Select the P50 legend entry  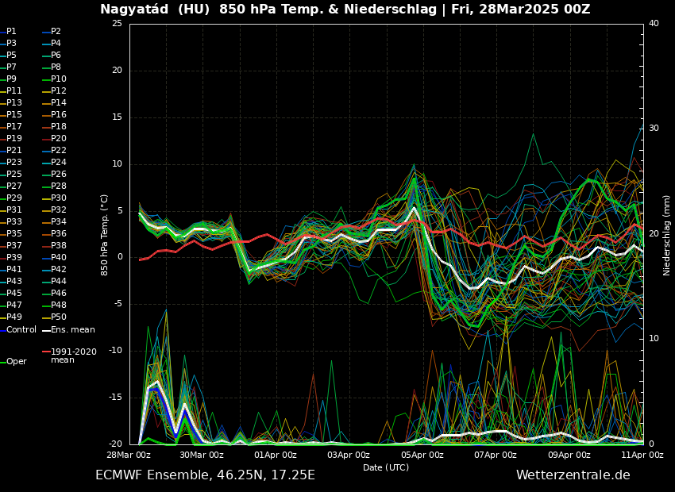(x=58, y=317)
